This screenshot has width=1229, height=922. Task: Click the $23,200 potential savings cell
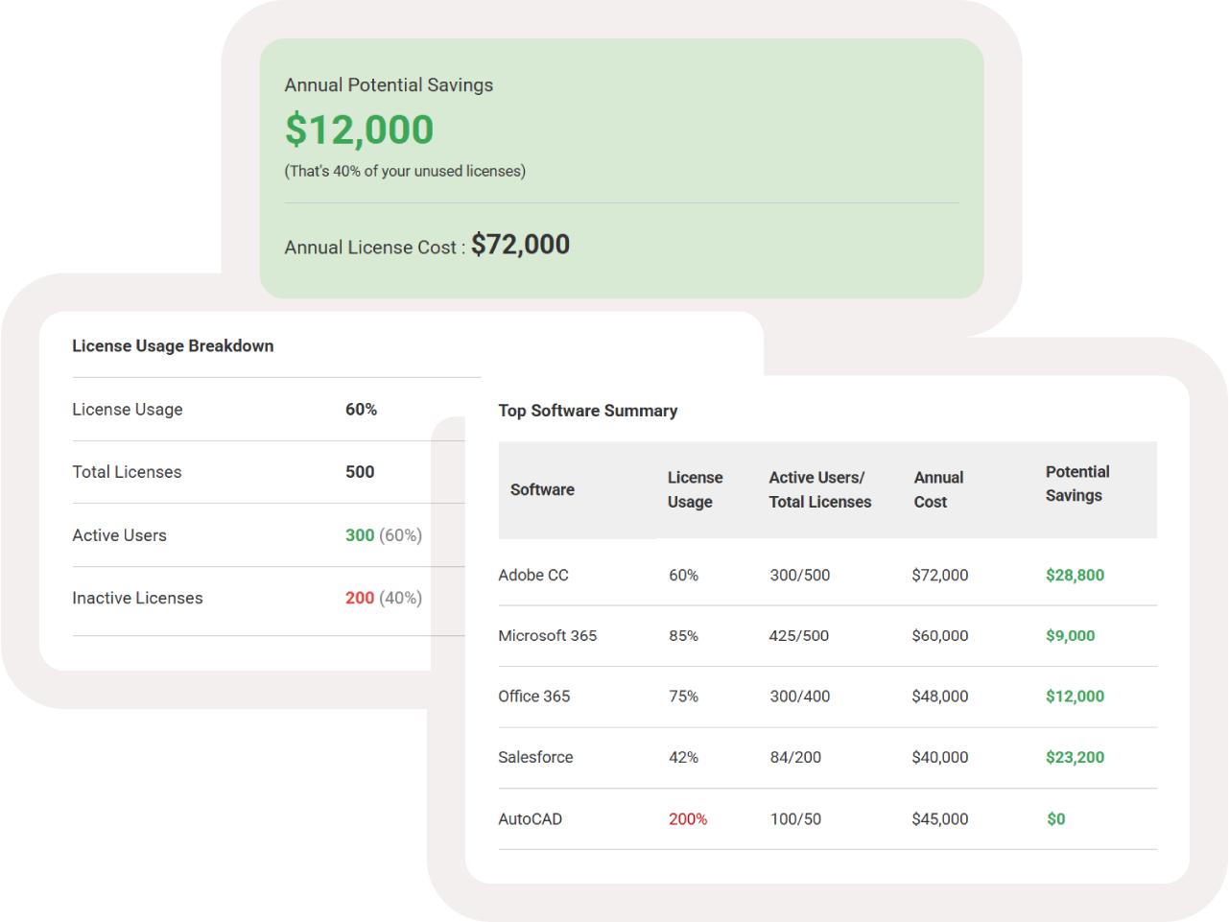point(1075,758)
